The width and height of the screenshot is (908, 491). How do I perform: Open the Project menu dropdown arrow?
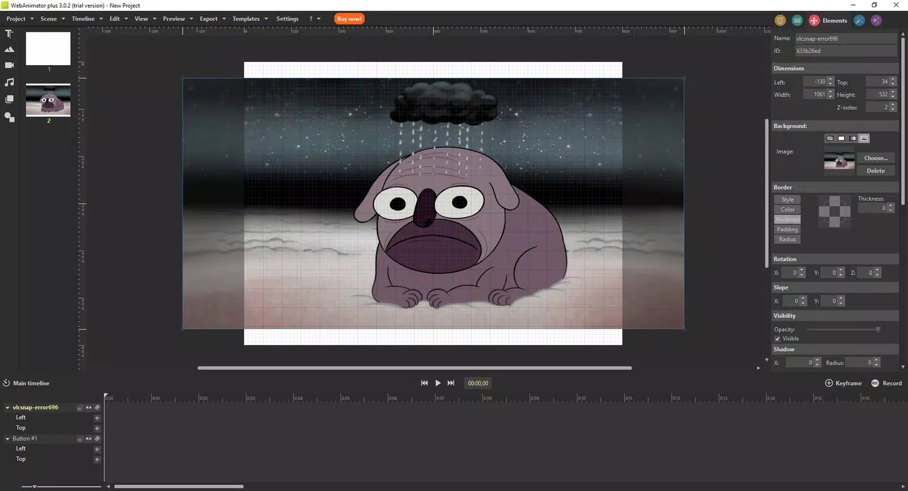point(31,19)
